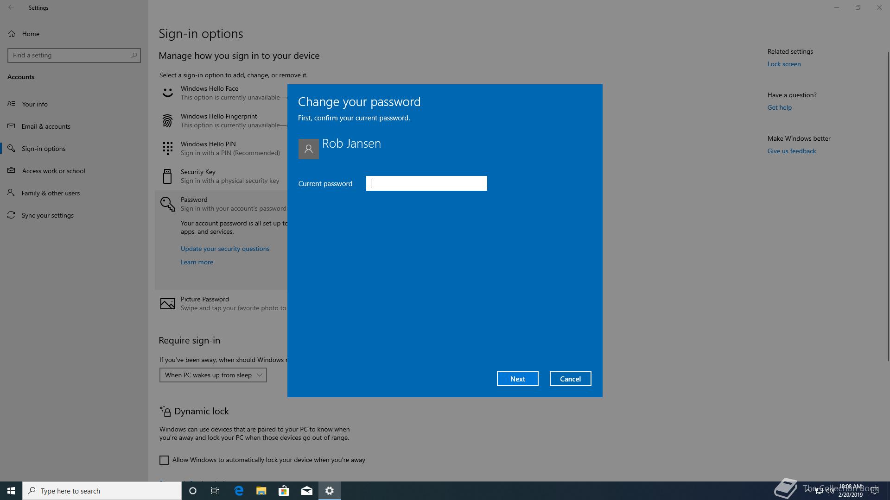Open Family & other users page
The image size is (890, 500).
click(x=51, y=193)
